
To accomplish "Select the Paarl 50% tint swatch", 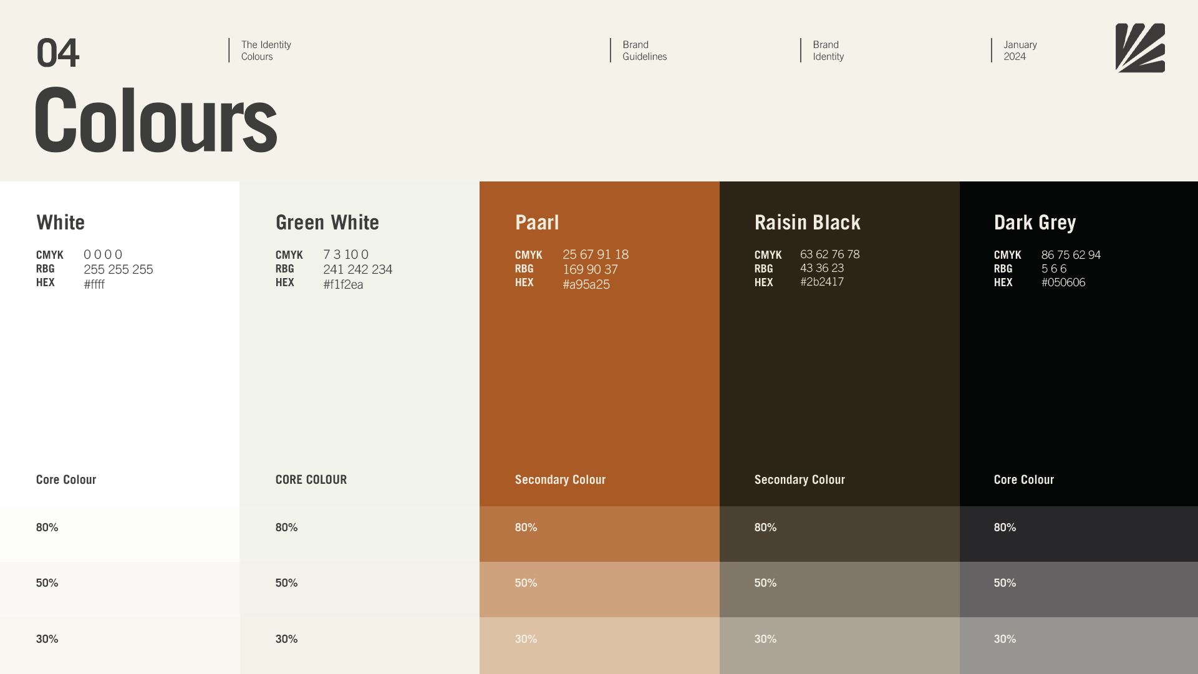I will click(x=599, y=589).
